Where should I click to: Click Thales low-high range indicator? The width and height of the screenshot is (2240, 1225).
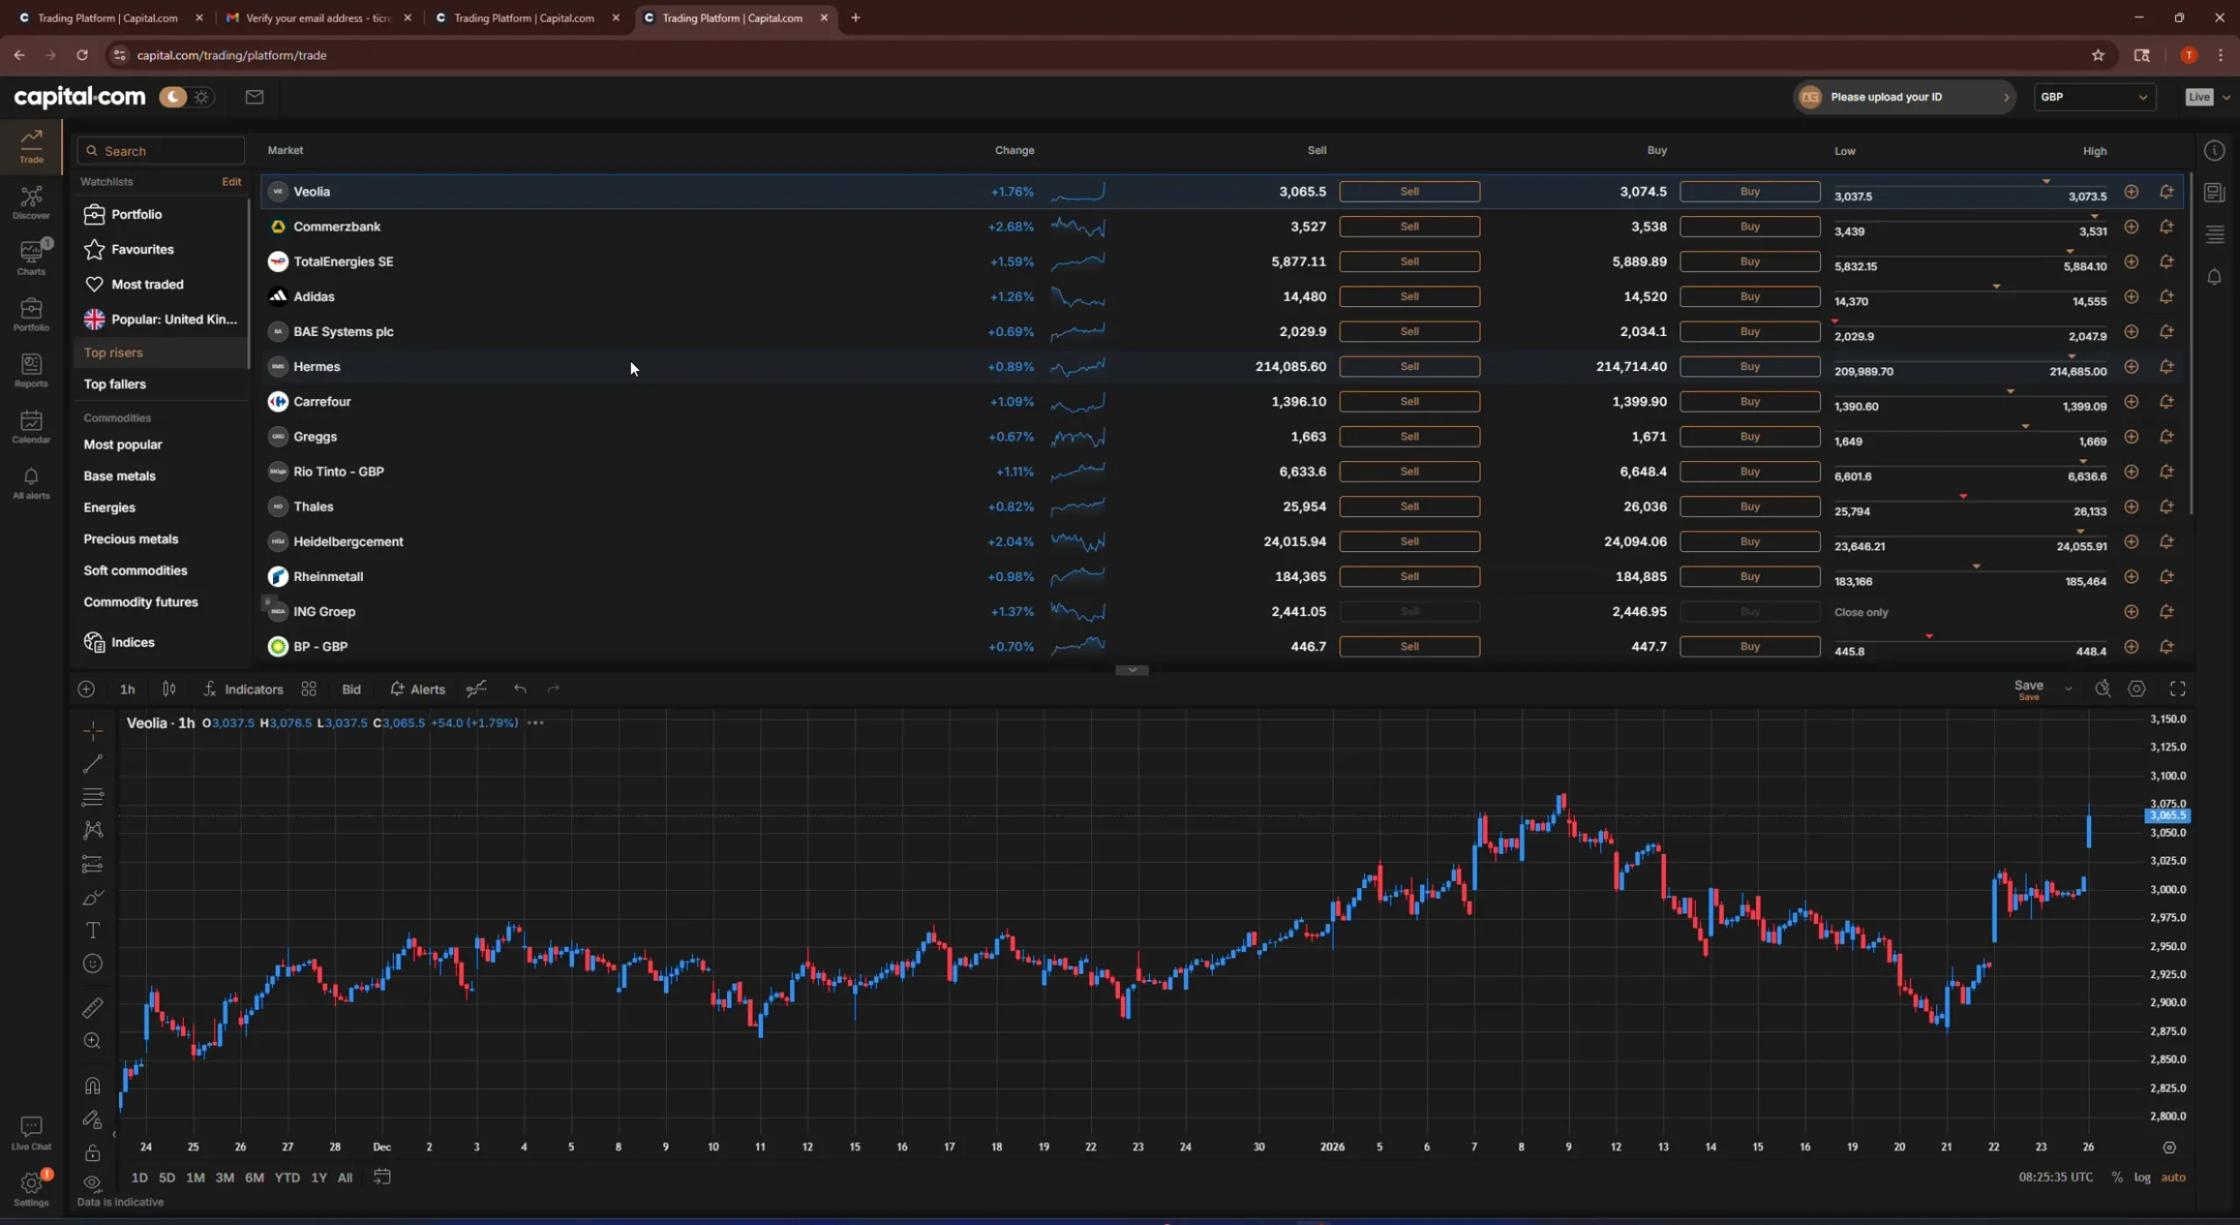(x=1970, y=504)
